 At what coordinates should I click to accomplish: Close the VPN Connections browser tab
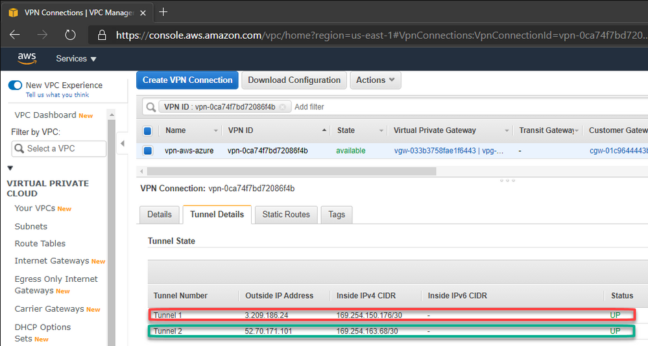click(143, 13)
